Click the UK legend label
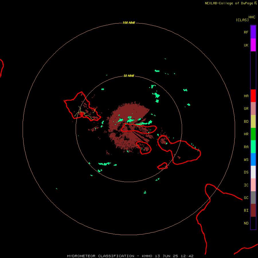The image size is (258, 258). [246, 45]
